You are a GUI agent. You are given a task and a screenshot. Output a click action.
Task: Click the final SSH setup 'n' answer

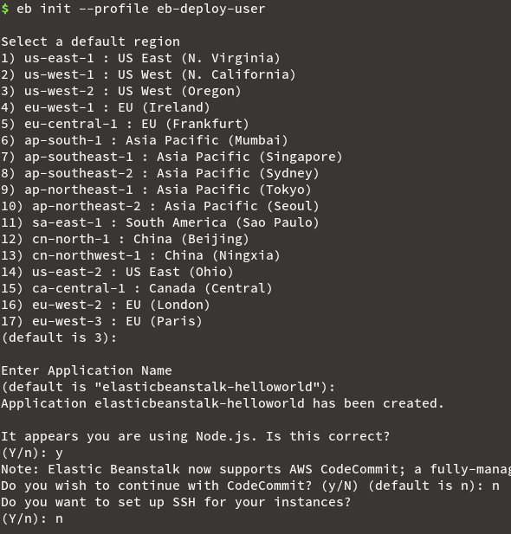[59, 519]
